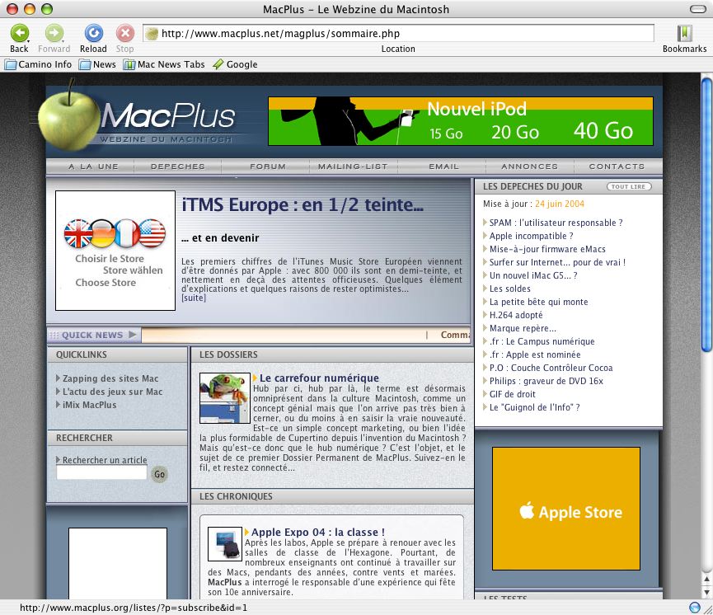Open Apple incompatible ? news item
The height and width of the screenshot is (615, 713).
coord(531,236)
